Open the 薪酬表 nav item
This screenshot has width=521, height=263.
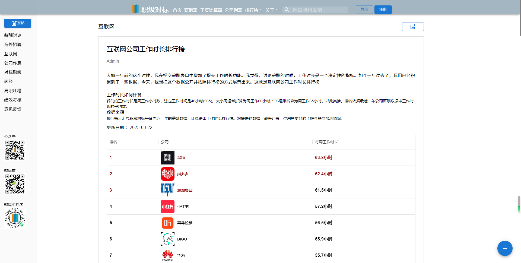click(x=191, y=10)
